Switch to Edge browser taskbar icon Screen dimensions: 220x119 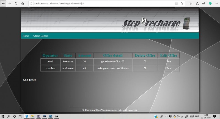click(x=26, y=116)
